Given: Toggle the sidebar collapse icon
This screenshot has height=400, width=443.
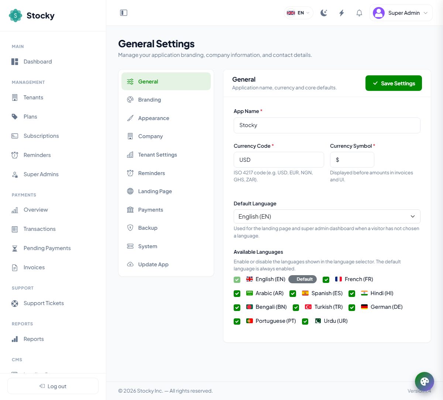Looking at the screenshot, I should 124,13.
